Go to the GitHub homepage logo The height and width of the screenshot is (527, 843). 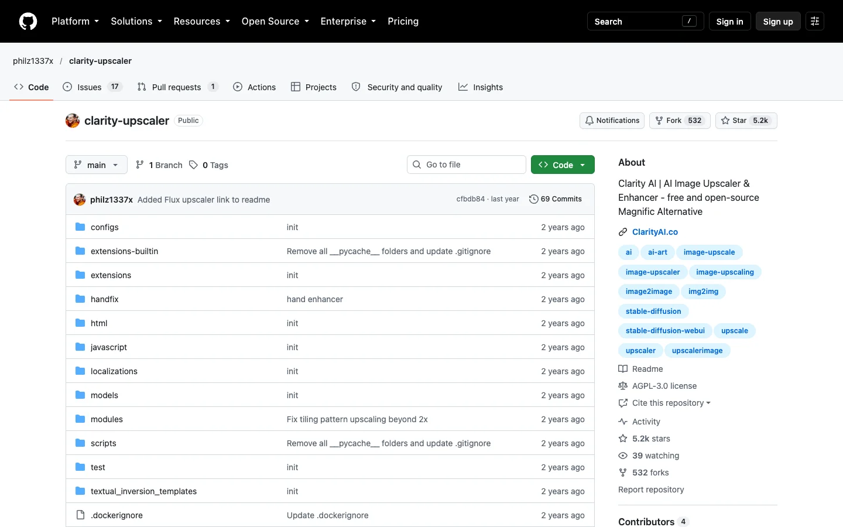pos(28,21)
